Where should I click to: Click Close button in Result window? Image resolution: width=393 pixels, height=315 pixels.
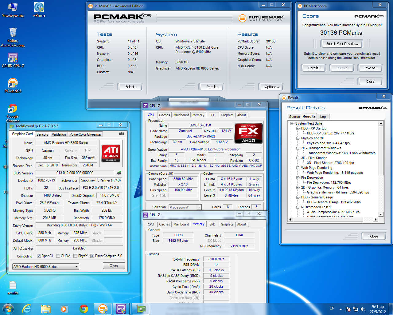click(374, 236)
